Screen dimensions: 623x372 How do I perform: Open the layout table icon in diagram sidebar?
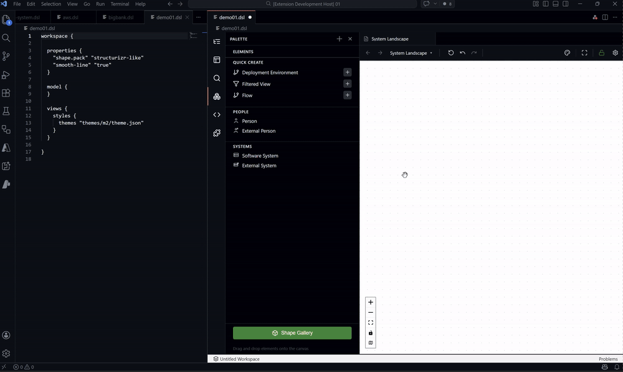tap(217, 60)
